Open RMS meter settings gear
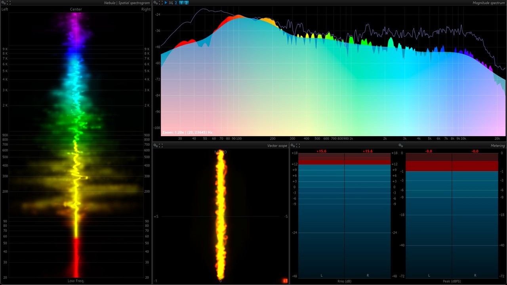507x285 pixels. 293,146
